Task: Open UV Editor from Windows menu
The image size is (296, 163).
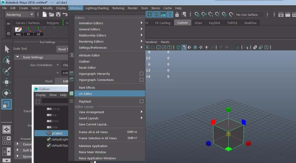Action: 86,94
